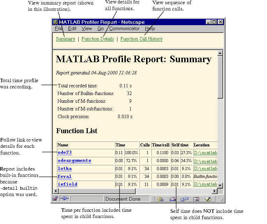Viewport: 267px width, 224px height.
Task: Click the '54.5%' self time cell
Action: point(186,161)
